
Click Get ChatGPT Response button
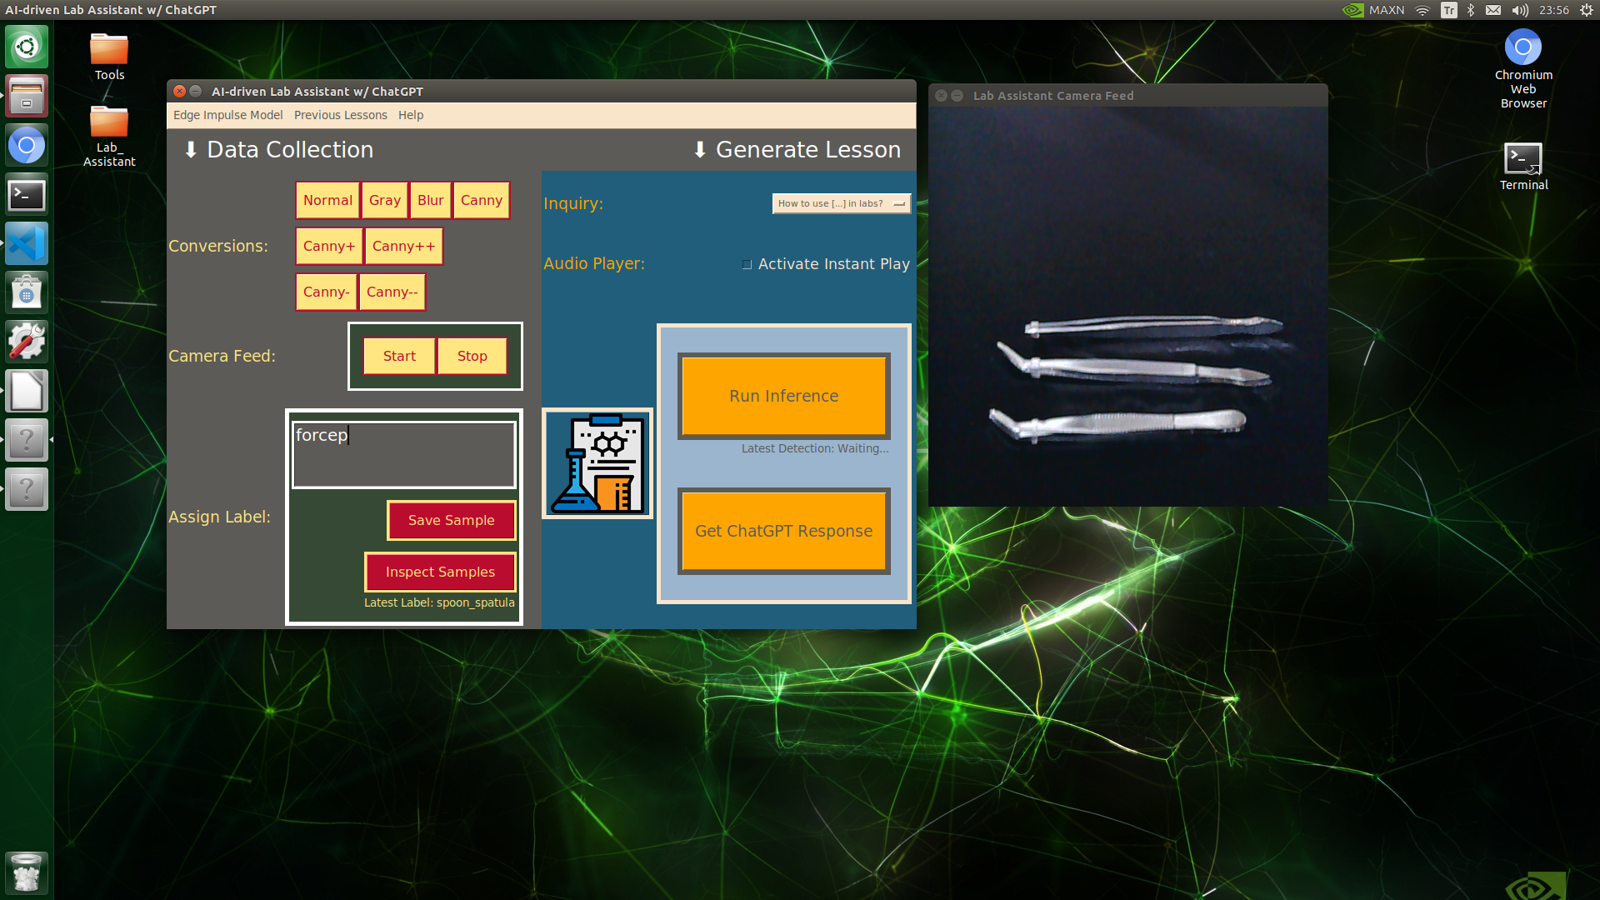(x=783, y=531)
